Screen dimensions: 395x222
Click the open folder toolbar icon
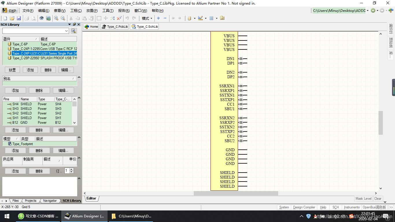tap(12, 18)
